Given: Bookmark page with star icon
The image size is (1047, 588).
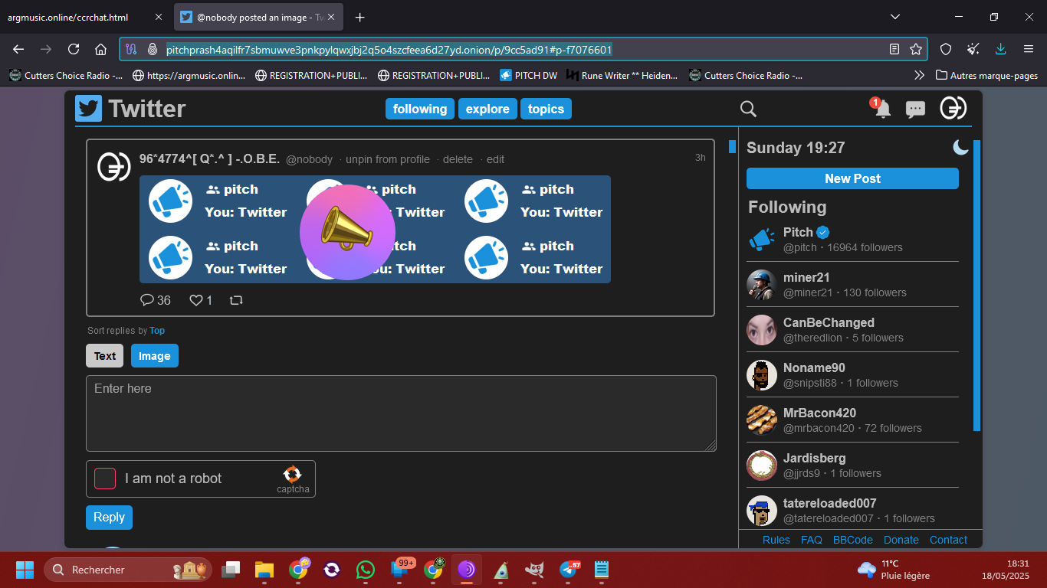Looking at the screenshot, I should coord(915,49).
